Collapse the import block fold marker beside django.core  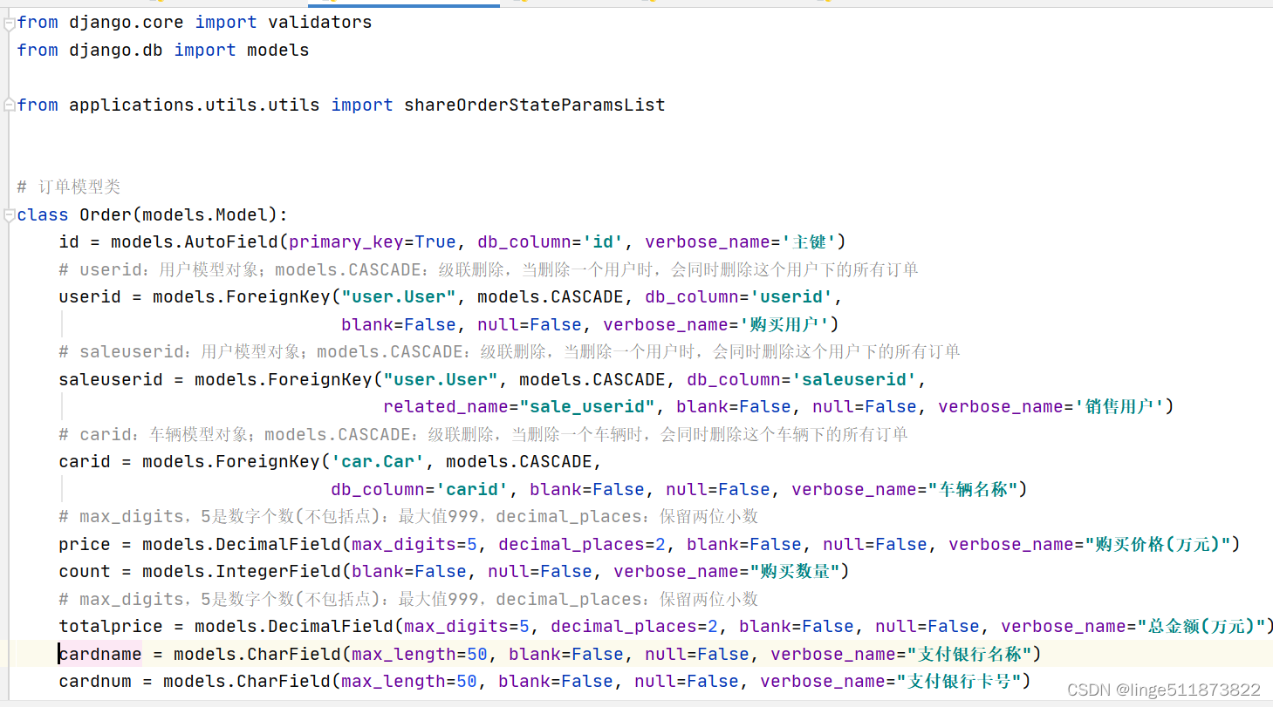click(9, 24)
